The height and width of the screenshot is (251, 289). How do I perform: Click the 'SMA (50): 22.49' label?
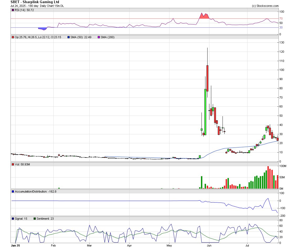pyautogui.click(x=81, y=37)
